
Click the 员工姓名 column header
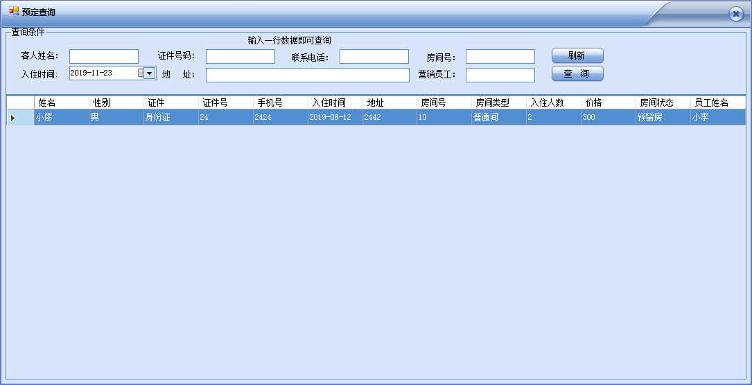point(717,102)
